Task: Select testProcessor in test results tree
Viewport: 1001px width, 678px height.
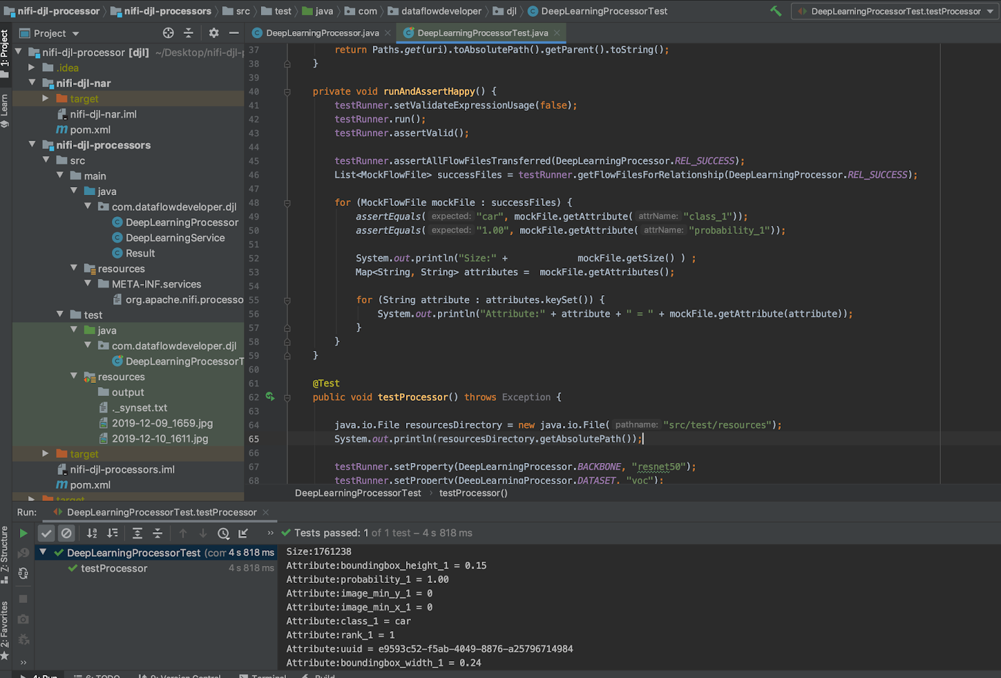Action: tap(114, 569)
